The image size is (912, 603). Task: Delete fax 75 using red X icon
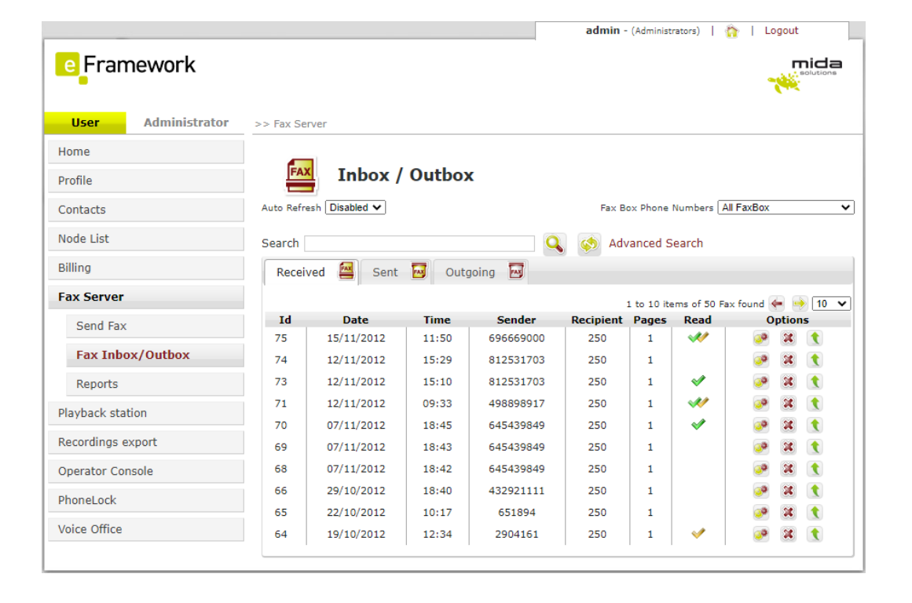tap(788, 337)
